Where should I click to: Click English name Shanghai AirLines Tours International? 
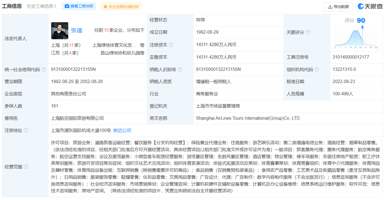tap(248, 118)
